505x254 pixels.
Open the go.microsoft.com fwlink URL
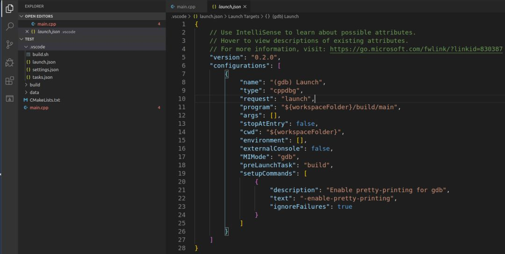(416, 49)
